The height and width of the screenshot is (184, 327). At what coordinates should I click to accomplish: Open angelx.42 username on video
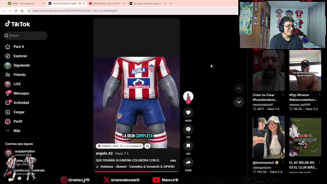click(x=104, y=153)
